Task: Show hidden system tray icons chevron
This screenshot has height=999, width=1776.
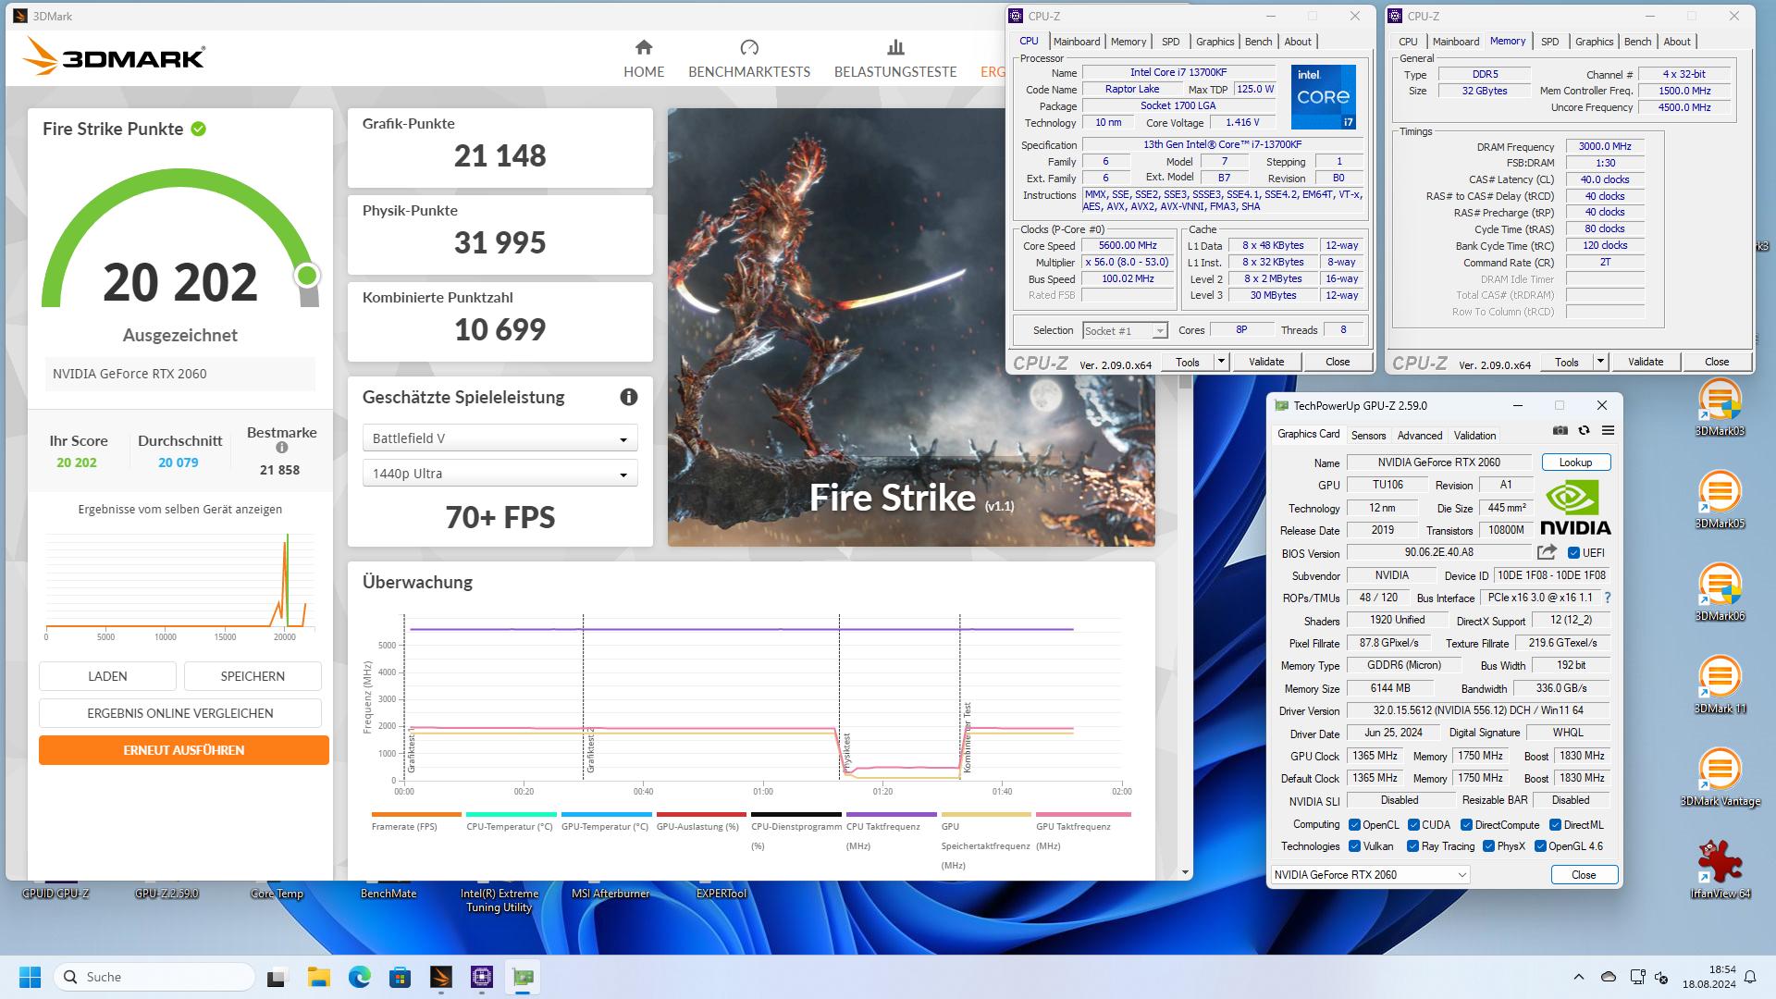Action: [1579, 977]
